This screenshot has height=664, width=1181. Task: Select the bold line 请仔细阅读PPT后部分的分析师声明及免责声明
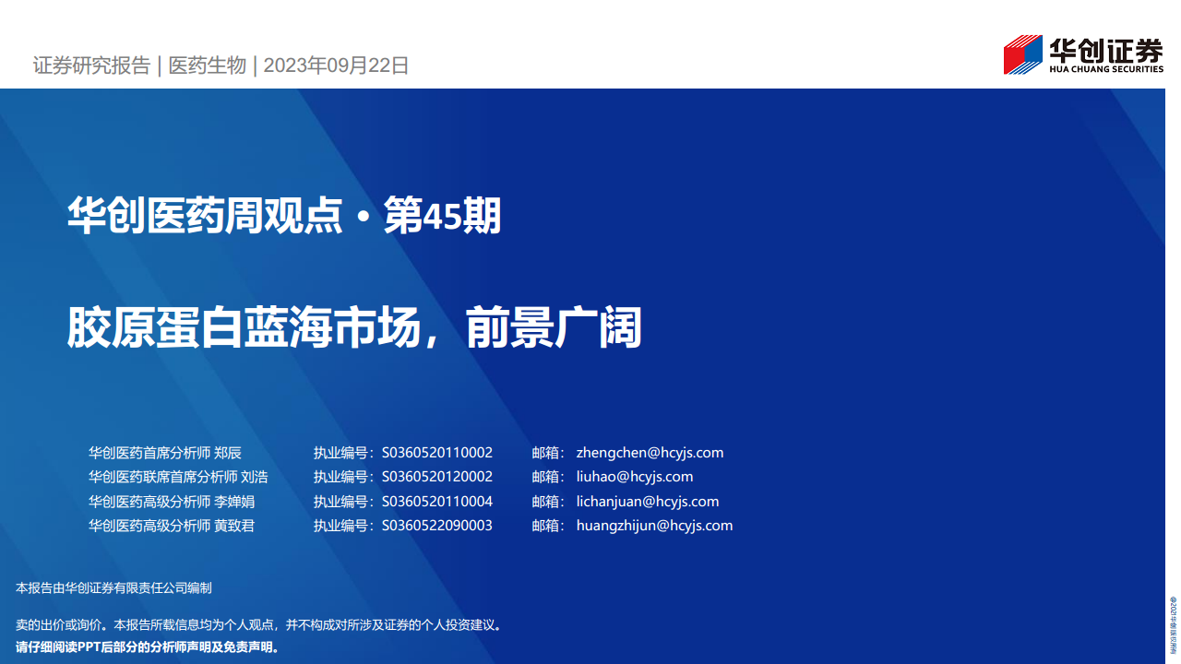[x=148, y=647]
